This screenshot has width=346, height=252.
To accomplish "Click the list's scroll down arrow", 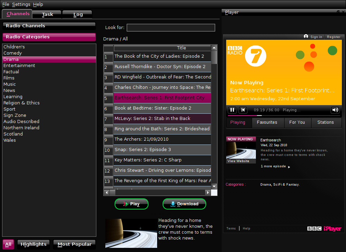I will (214, 186).
